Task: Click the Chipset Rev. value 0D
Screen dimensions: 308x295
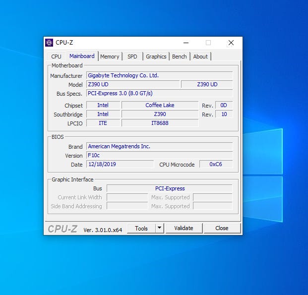Action: (224, 105)
